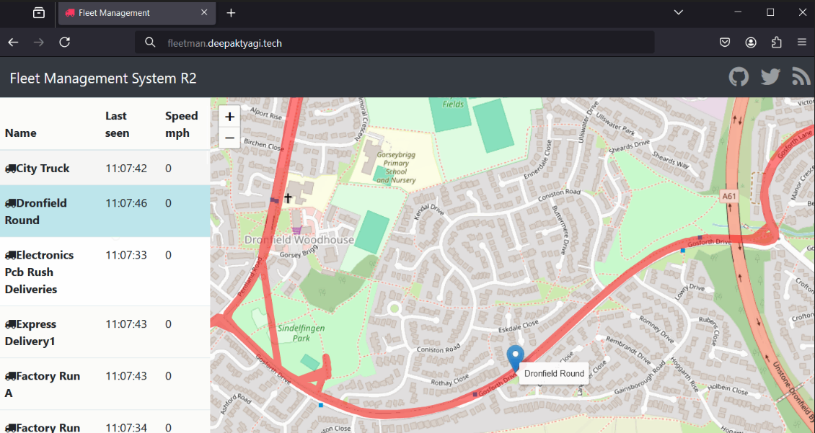
Task: Click the Dronfield Woodhouse map label
Action: tap(299, 240)
